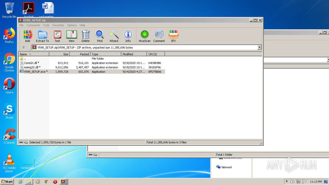The width and height of the screenshot is (329, 185).
Task: Click packed size 3,487,457
Action: [82, 67]
